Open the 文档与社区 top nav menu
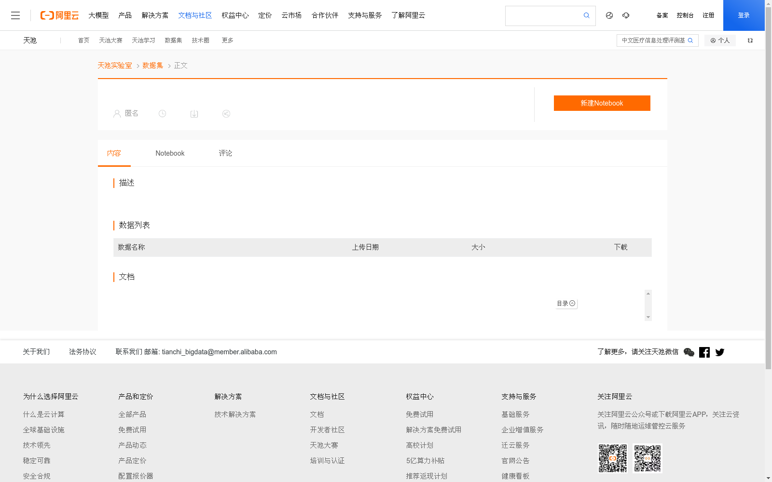Viewport: 772px width, 482px height. coord(195,15)
